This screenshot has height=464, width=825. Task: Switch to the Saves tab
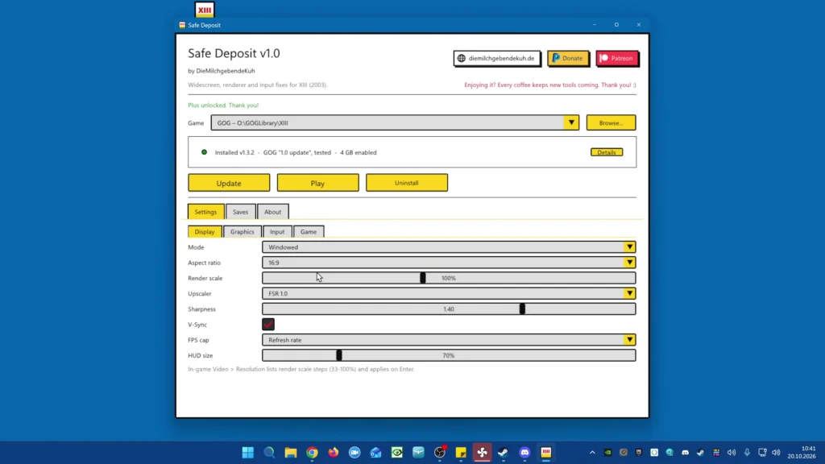240,212
